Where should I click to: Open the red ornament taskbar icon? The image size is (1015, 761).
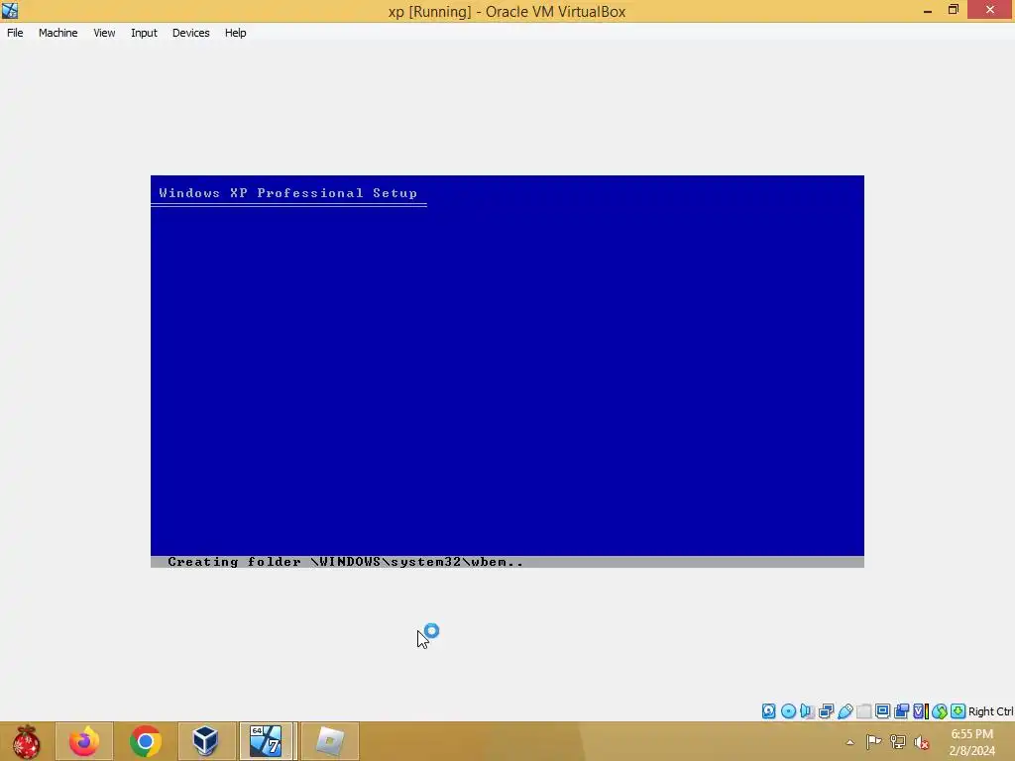(x=26, y=741)
